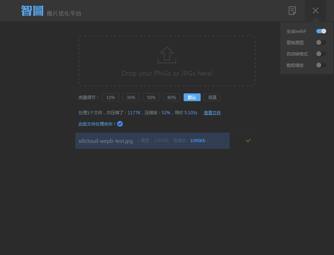Click the green checkmark on the file row
This screenshot has height=255, width=334.
tap(248, 140)
